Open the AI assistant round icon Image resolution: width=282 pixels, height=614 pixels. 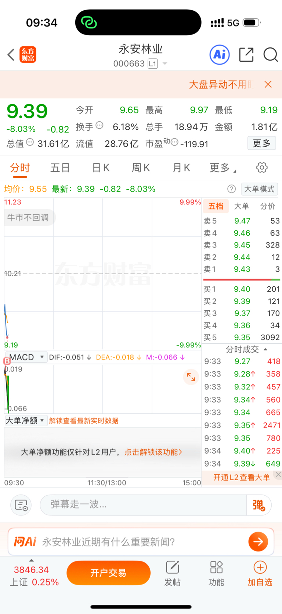(x=220, y=55)
